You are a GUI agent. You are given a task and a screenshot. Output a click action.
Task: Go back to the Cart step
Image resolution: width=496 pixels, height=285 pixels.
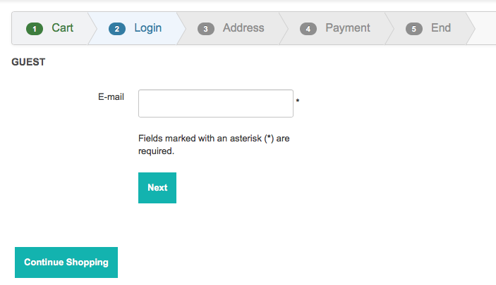[x=62, y=28]
